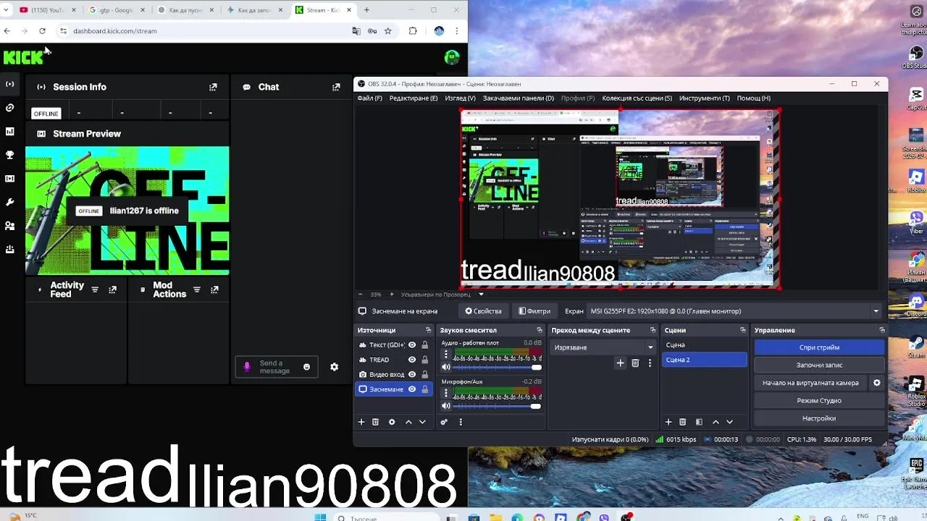Screen dimensions: 927x521
Task: Move selected scene down in Сцени list
Action: tap(729, 422)
